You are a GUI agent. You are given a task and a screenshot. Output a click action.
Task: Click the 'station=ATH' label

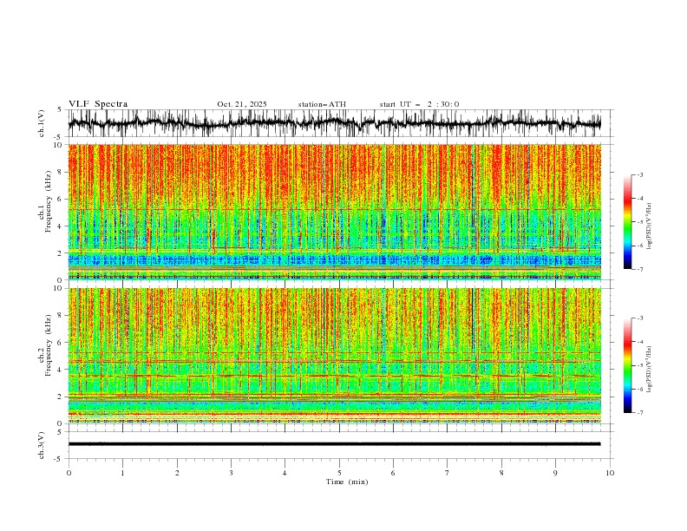pos(322,104)
